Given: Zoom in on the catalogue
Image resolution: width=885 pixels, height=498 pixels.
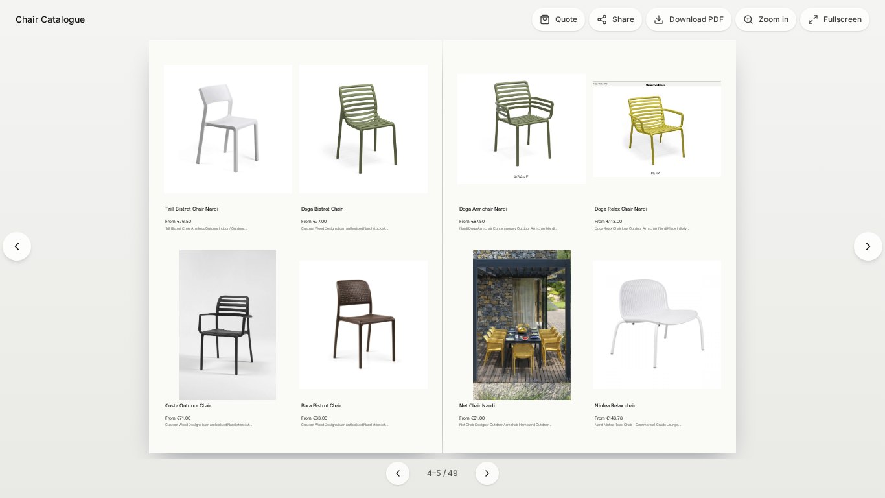Looking at the screenshot, I should click(x=766, y=19).
